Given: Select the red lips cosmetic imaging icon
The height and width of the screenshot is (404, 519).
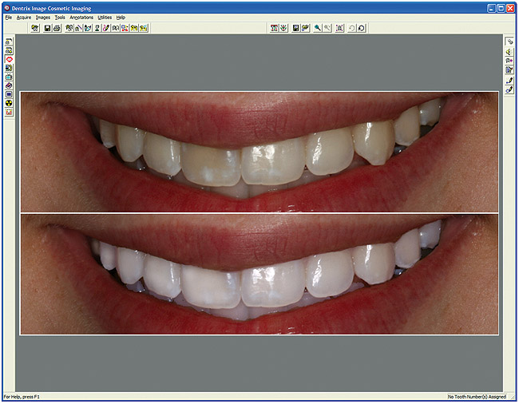Looking at the screenshot, I should point(9,59).
